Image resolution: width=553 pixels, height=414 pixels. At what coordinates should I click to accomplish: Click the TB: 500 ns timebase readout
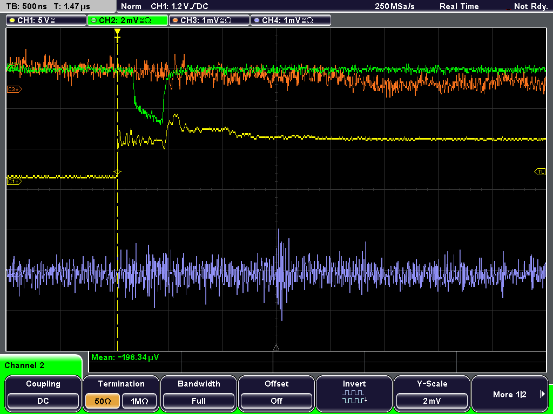tap(26, 6)
